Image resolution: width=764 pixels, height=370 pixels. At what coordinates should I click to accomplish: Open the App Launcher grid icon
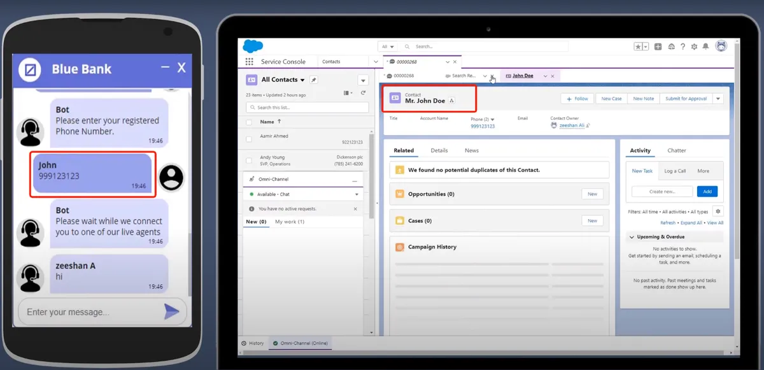point(249,62)
